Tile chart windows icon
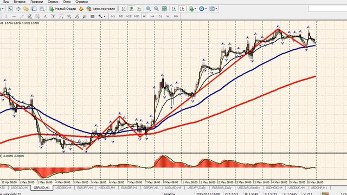Viewport: 347px width, 195px height. (164, 9)
